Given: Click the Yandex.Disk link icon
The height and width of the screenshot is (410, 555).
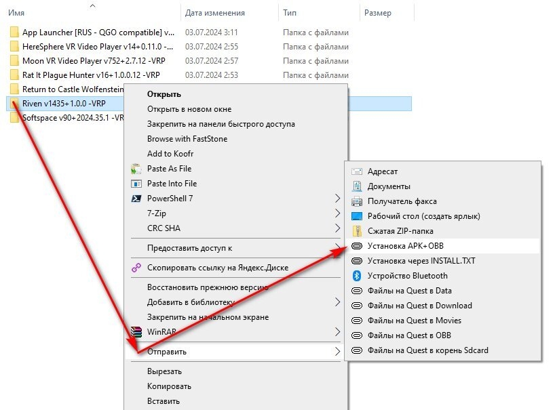Looking at the screenshot, I should [136, 268].
